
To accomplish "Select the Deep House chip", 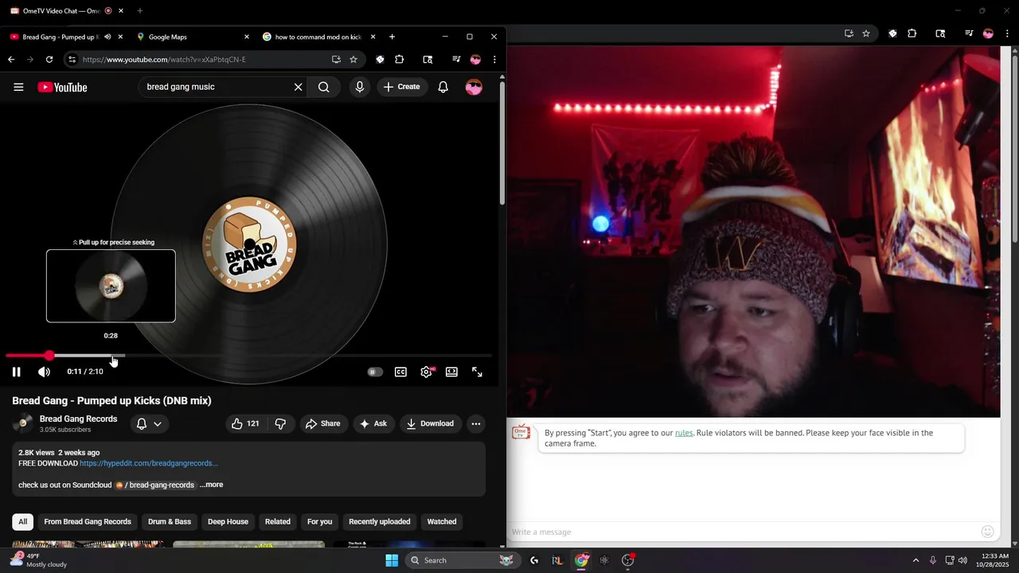I will coord(228,522).
